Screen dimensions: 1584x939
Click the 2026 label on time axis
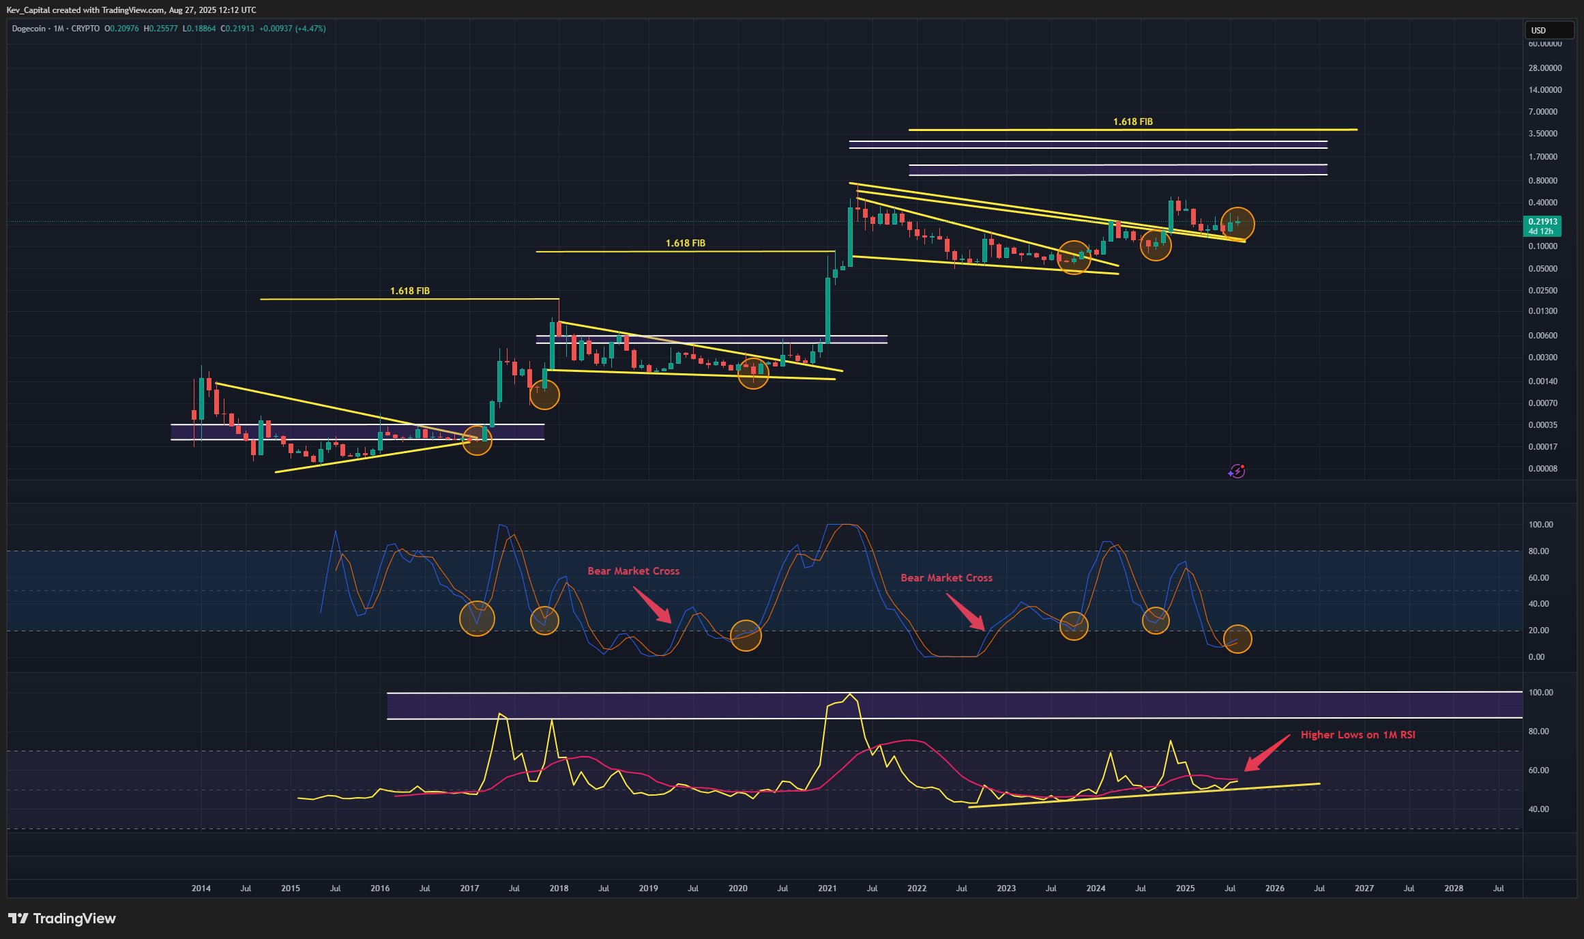1274,888
